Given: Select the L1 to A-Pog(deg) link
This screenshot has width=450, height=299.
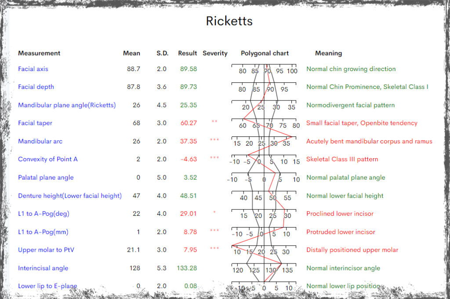Looking at the screenshot, I should point(44,214).
